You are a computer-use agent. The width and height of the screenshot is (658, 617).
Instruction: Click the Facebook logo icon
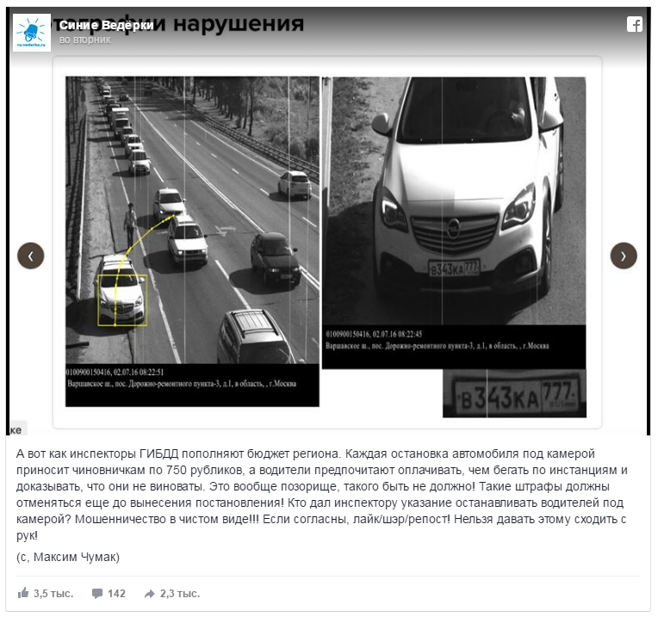[x=635, y=24]
